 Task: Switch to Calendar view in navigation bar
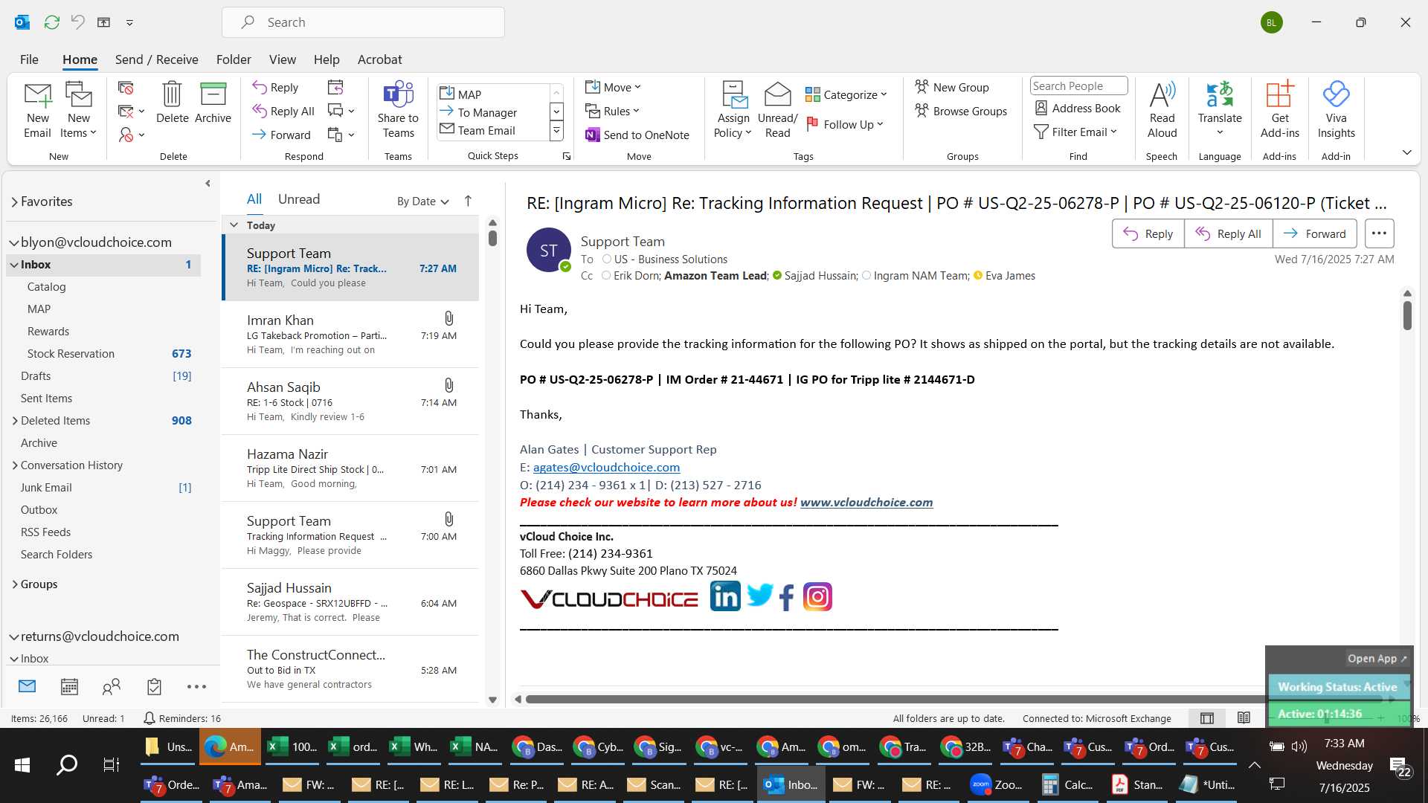pos(69,686)
